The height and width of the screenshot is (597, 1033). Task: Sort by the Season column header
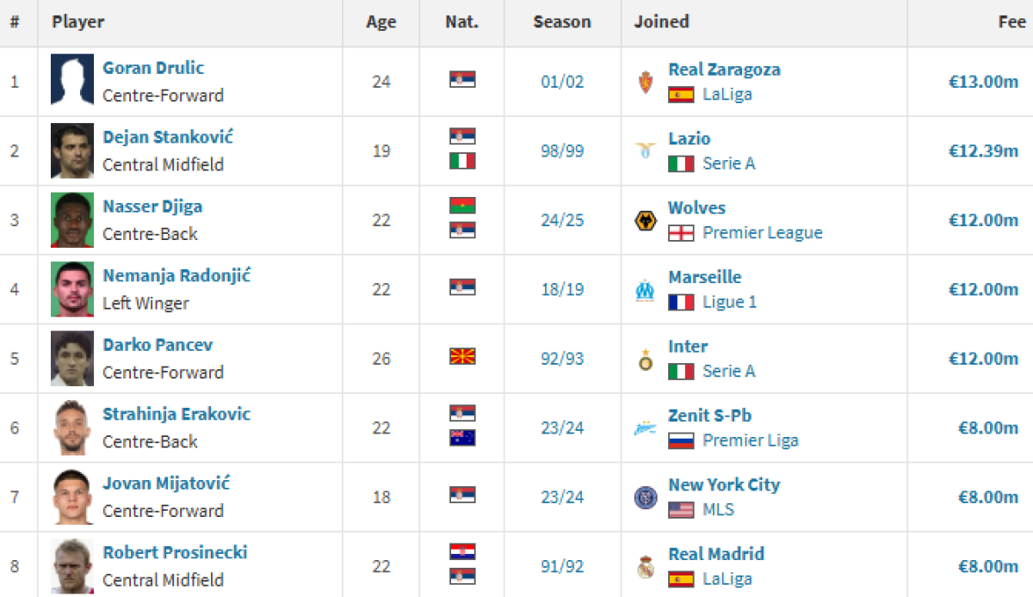pyautogui.click(x=562, y=22)
